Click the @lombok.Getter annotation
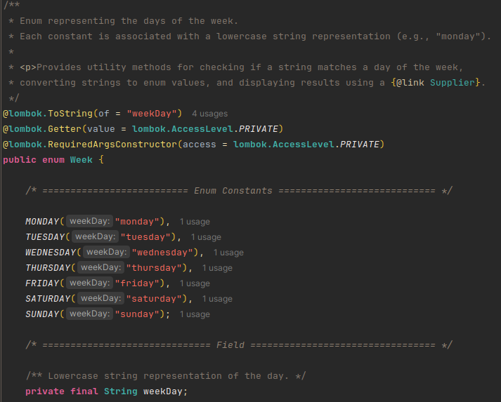The width and height of the screenshot is (501, 402). click(x=42, y=129)
